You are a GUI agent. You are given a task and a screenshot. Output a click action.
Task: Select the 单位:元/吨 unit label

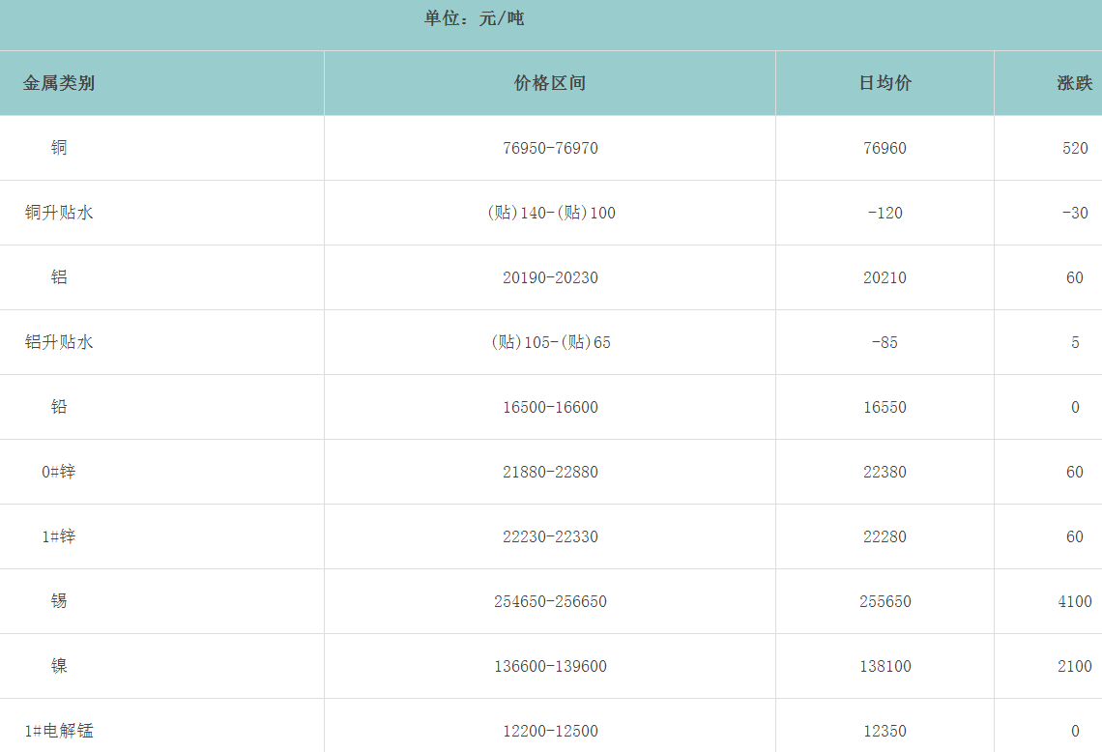(x=474, y=18)
